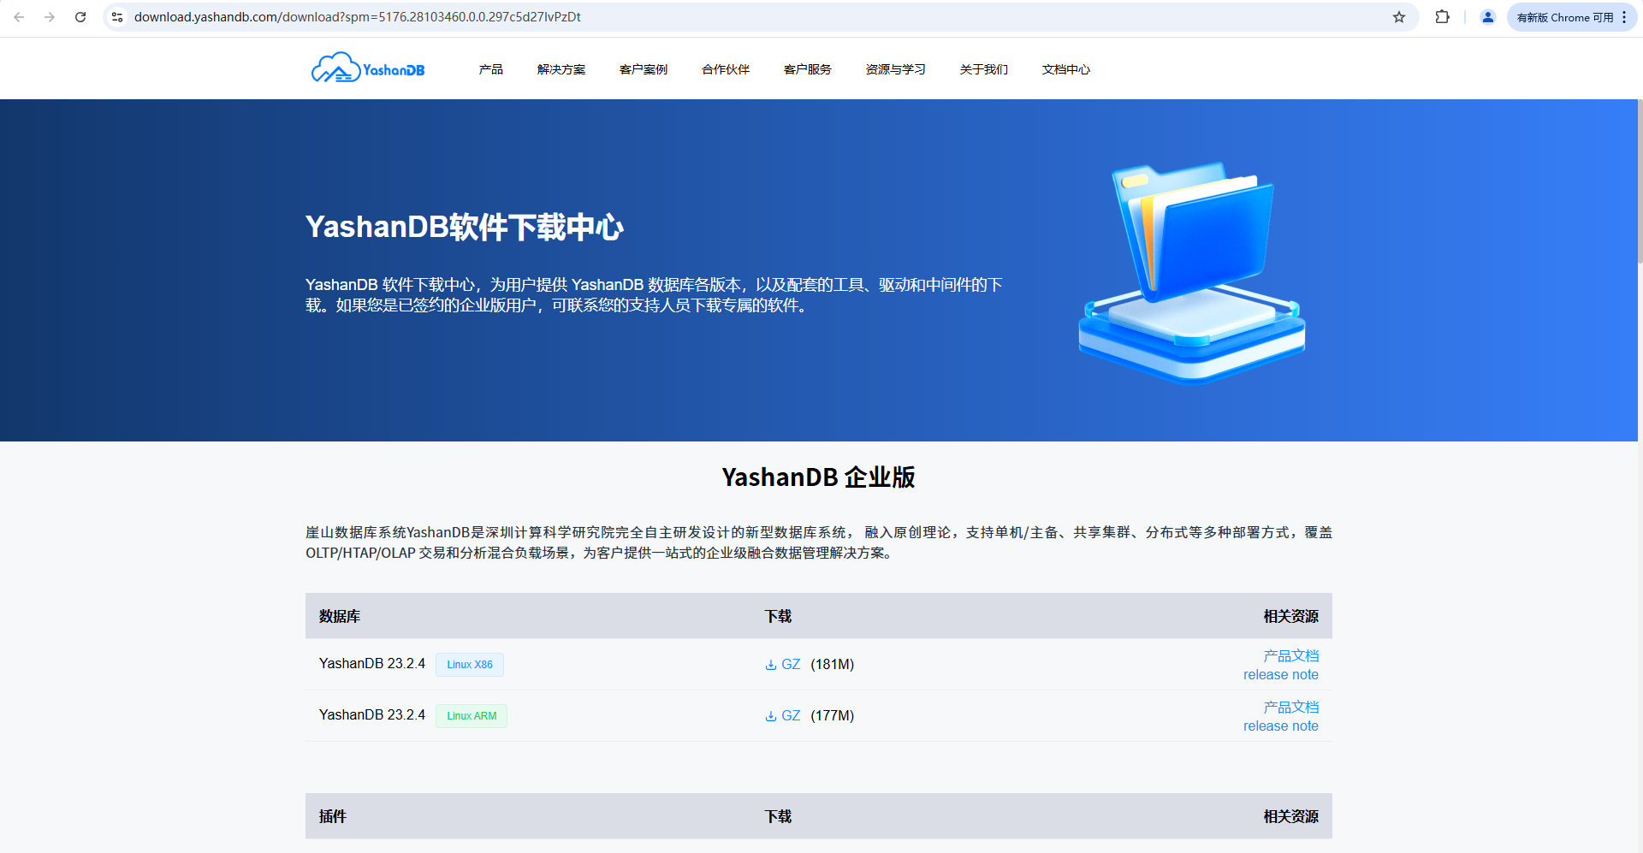Open the Chrome profile avatar icon
This screenshot has height=853, width=1643.
tap(1488, 17)
